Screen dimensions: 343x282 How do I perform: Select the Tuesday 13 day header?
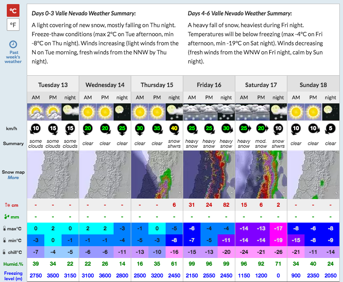click(53, 85)
